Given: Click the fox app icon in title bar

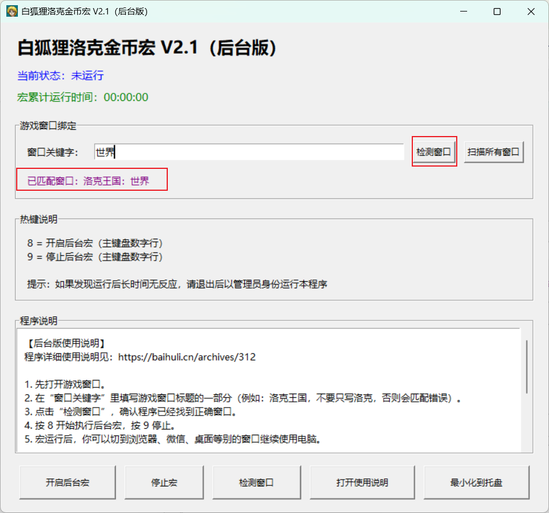Looking at the screenshot, I should tap(12, 12).
